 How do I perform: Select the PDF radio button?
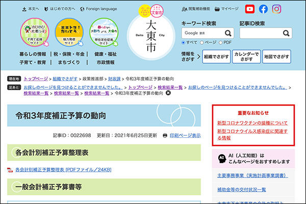point(220,42)
